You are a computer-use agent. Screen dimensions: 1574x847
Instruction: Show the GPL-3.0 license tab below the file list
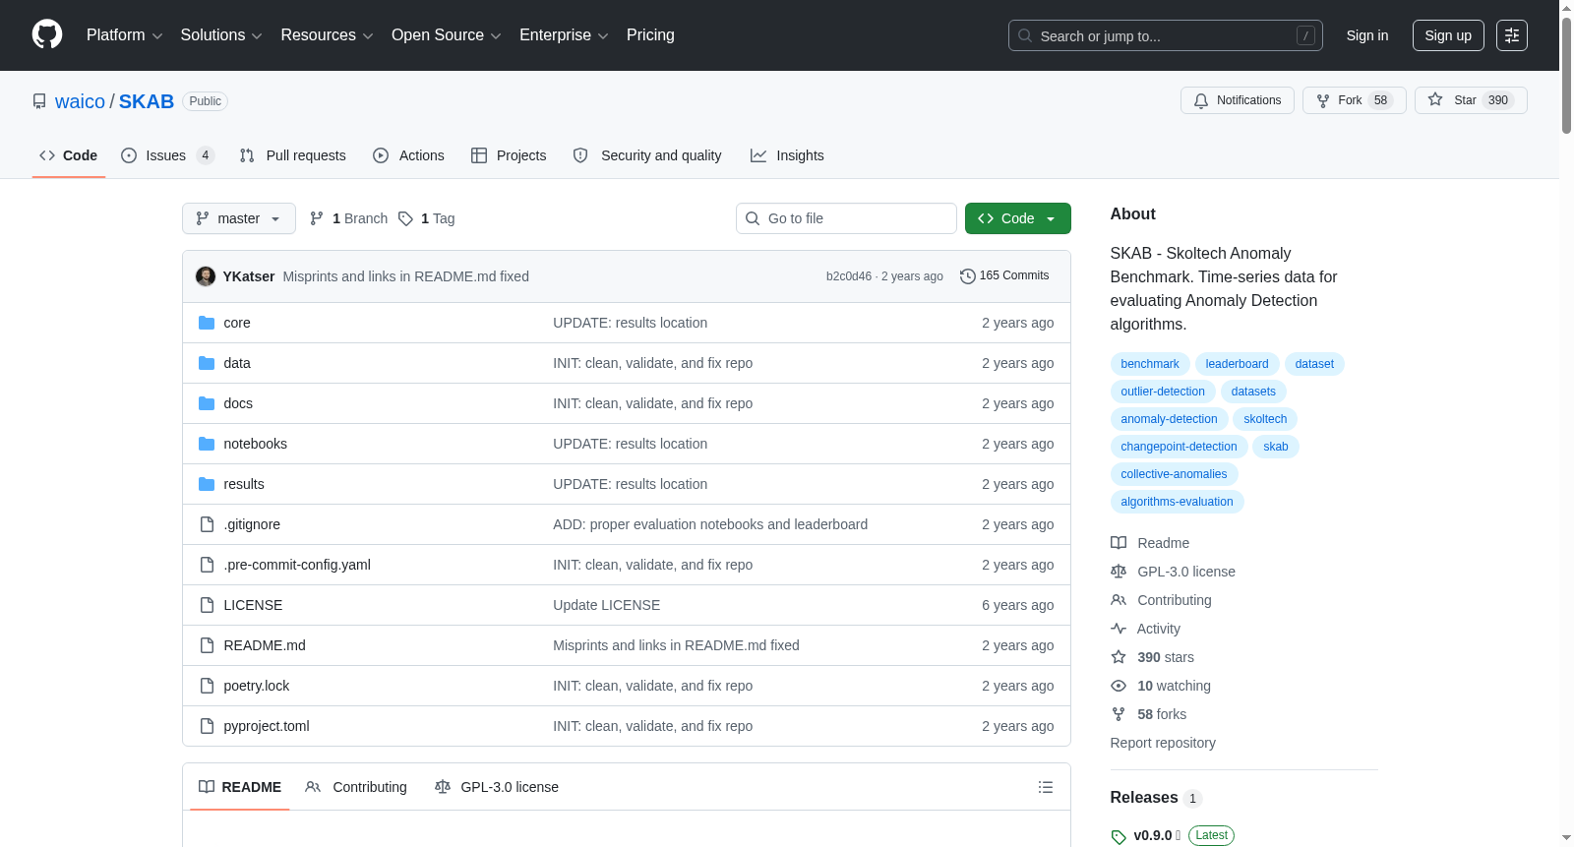pos(497,787)
